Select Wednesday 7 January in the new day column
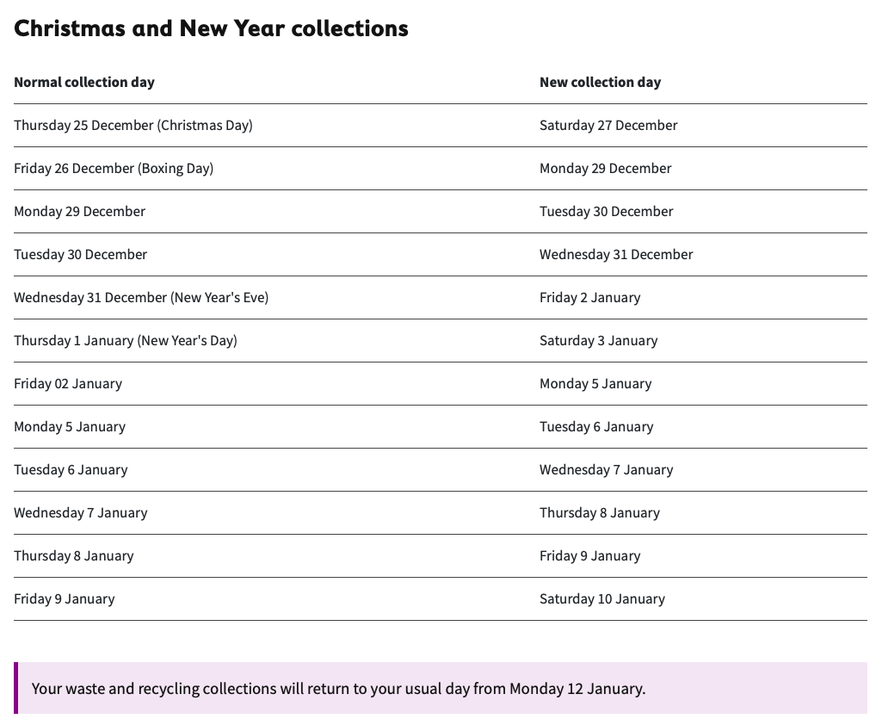This screenshot has height=725, width=876. tap(606, 470)
